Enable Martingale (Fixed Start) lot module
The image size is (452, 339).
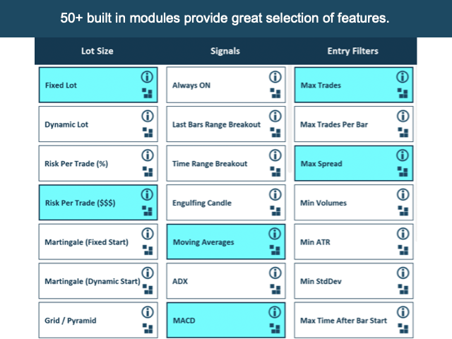[98, 242]
